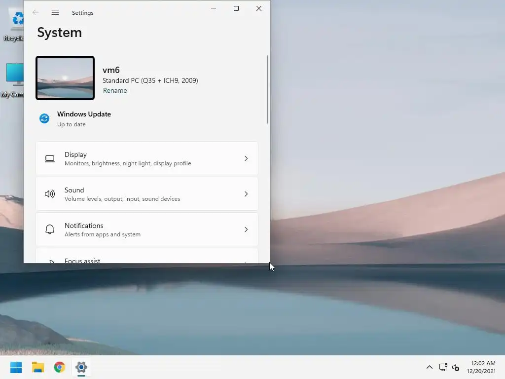Click the Display laptop icon
Screen dimensions: 505x379
point(50,158)
